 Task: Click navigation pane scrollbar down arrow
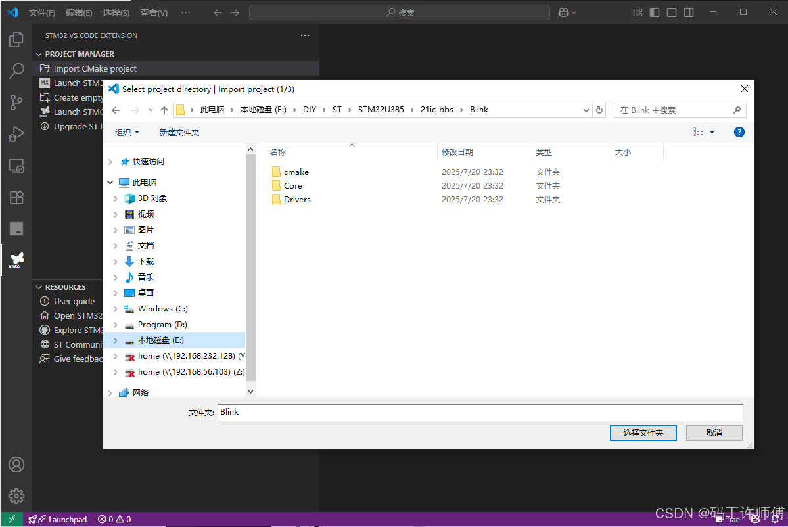[251, 392]
